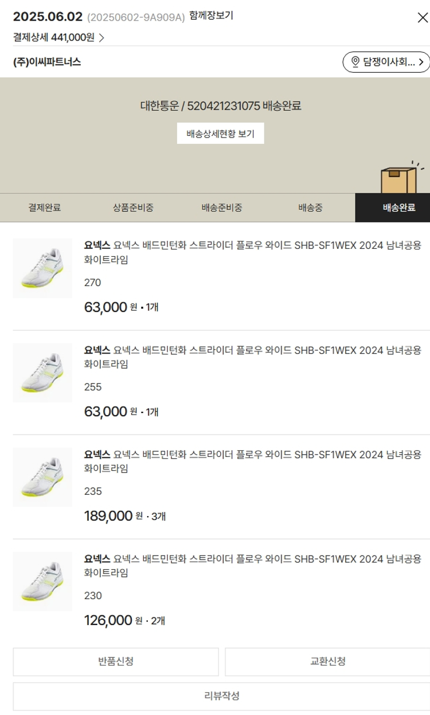Select the 배송중 status tab

tap(310, 208)
